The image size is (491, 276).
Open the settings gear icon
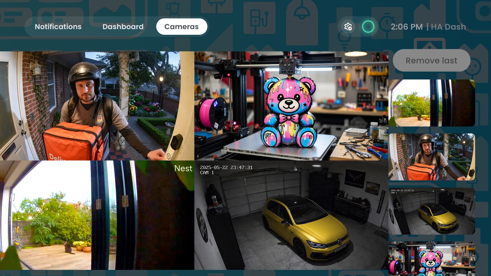348,27
